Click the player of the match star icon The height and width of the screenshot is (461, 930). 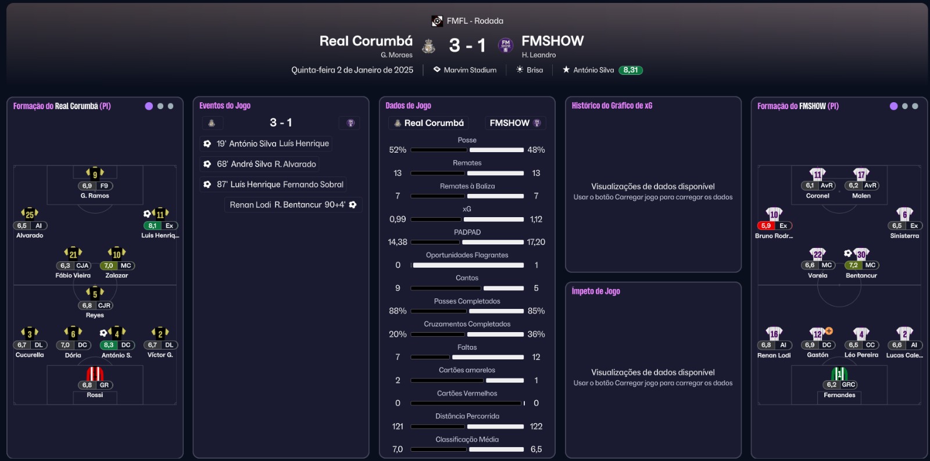[x=566, y=70]
